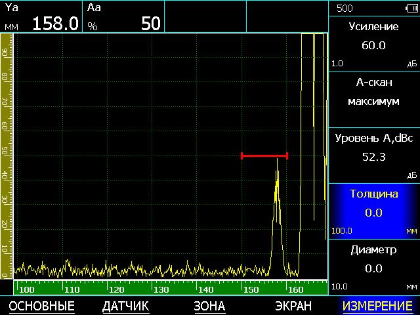Click the battery indicator icon
The image size is (420, 315).
[x=411, y=9]
